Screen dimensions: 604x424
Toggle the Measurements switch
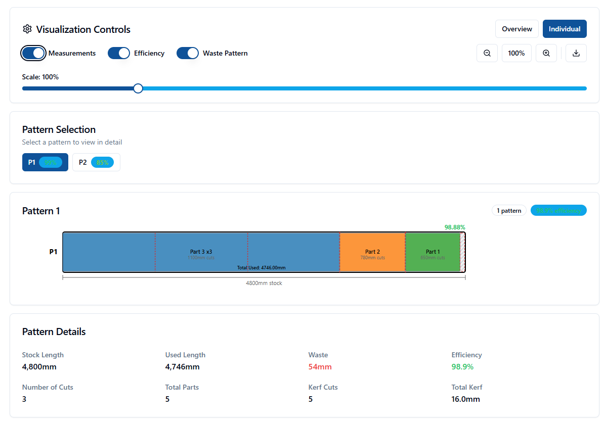pyautogui.click(x=33, y=53)
